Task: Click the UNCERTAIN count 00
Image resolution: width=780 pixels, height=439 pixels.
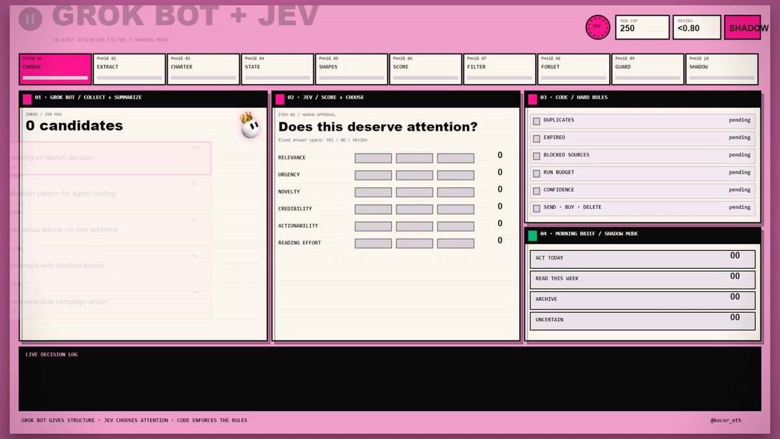Action: [x=734, y=318]
